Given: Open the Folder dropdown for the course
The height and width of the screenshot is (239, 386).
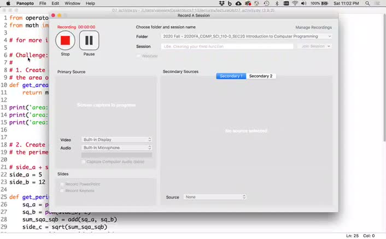Looking at the screenshot, I should (x=247, y=37).
